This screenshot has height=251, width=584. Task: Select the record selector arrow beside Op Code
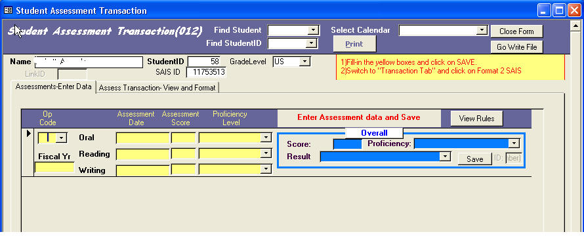point(29,133)
